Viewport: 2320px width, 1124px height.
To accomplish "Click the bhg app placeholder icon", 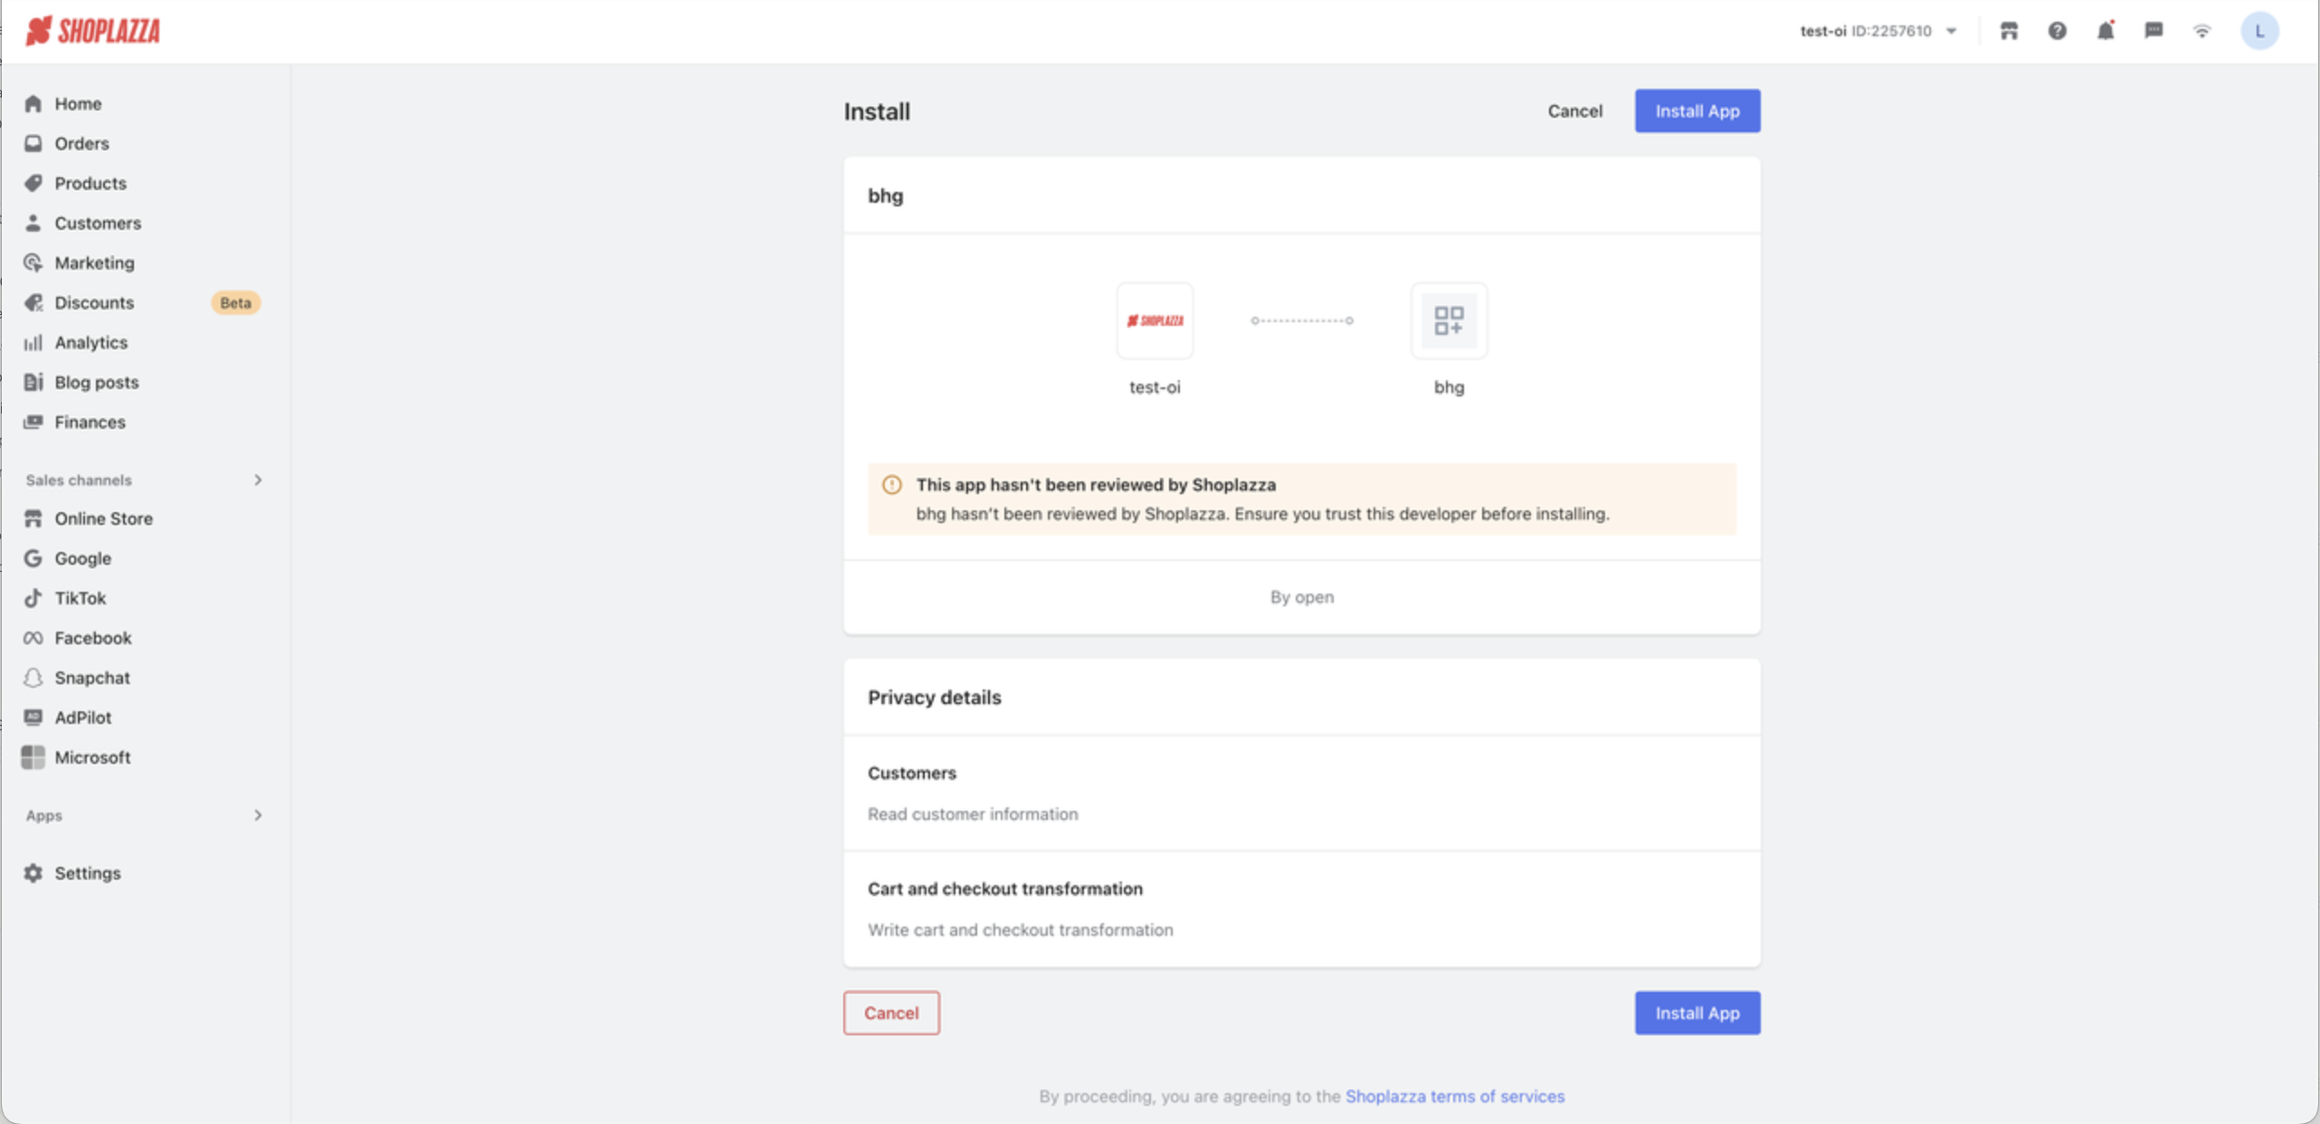I will pos(1448,320).
